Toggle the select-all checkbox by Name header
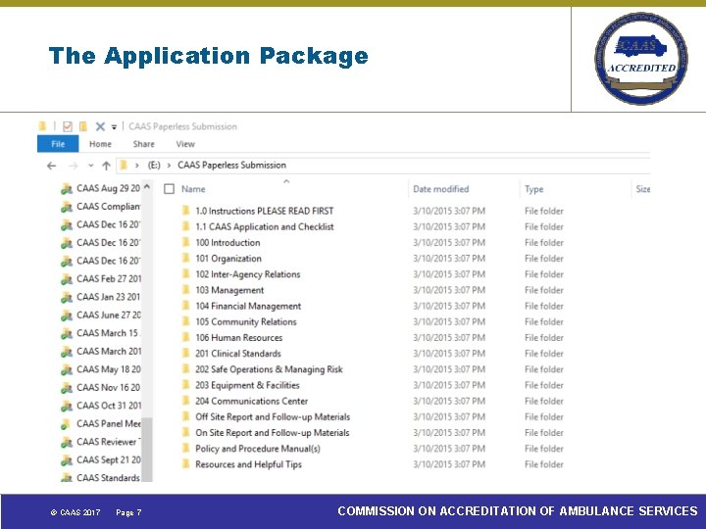 [170, 189]
